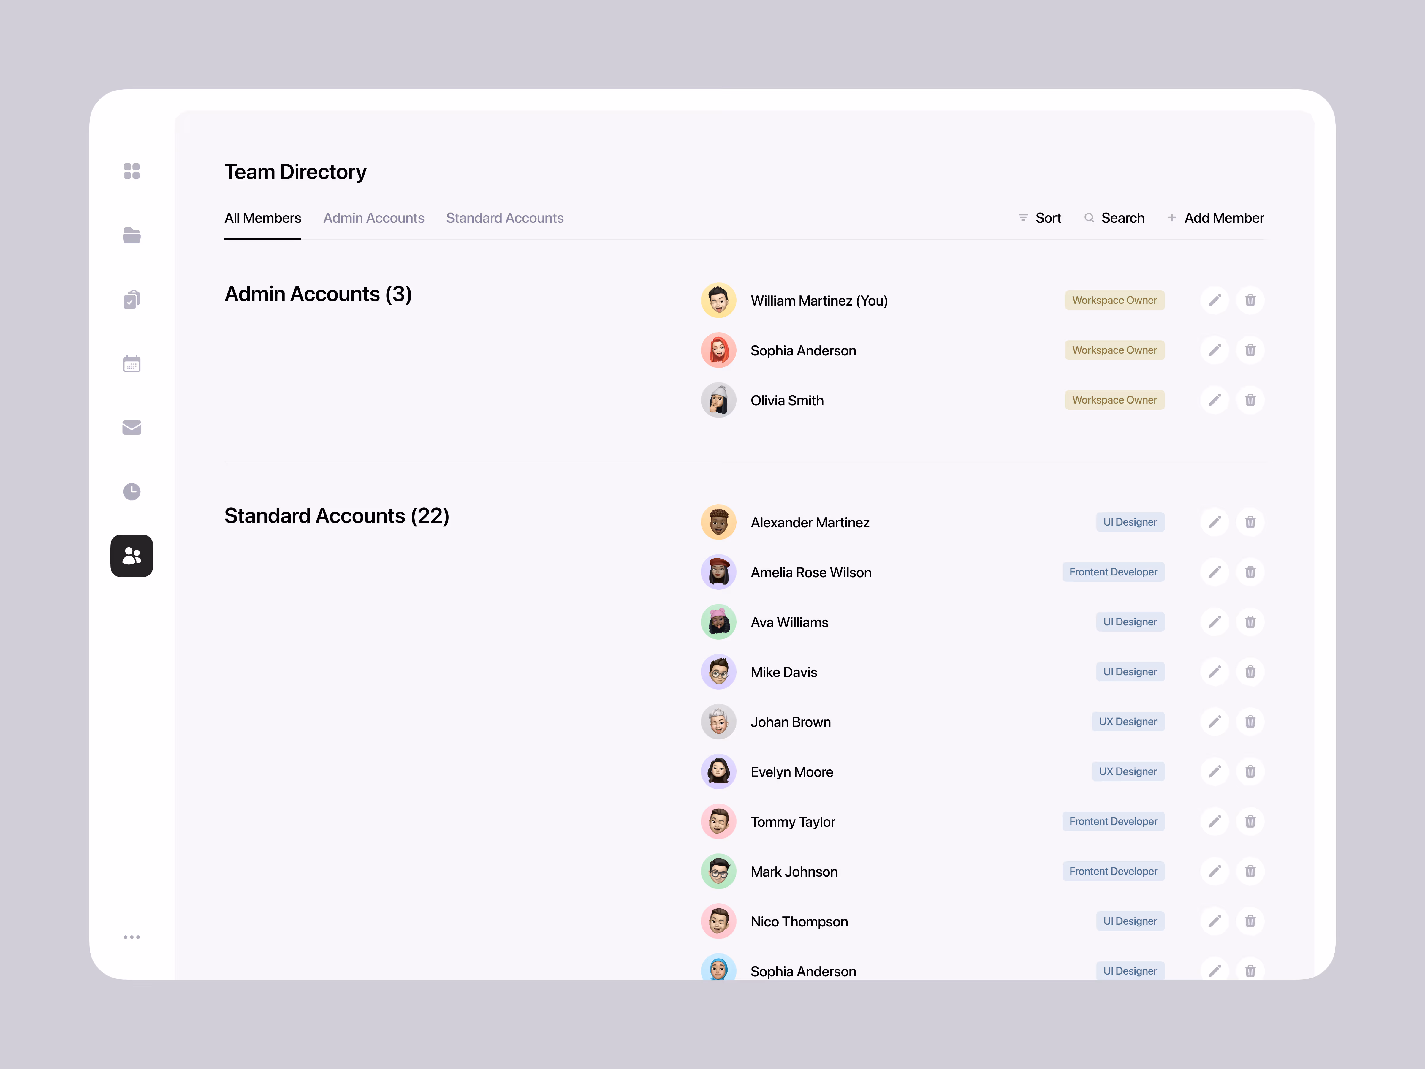The image size is (1425, 1069).
Task: Click Ava Williams' UI Designer role badge
Action: [x=1130, y=622]
